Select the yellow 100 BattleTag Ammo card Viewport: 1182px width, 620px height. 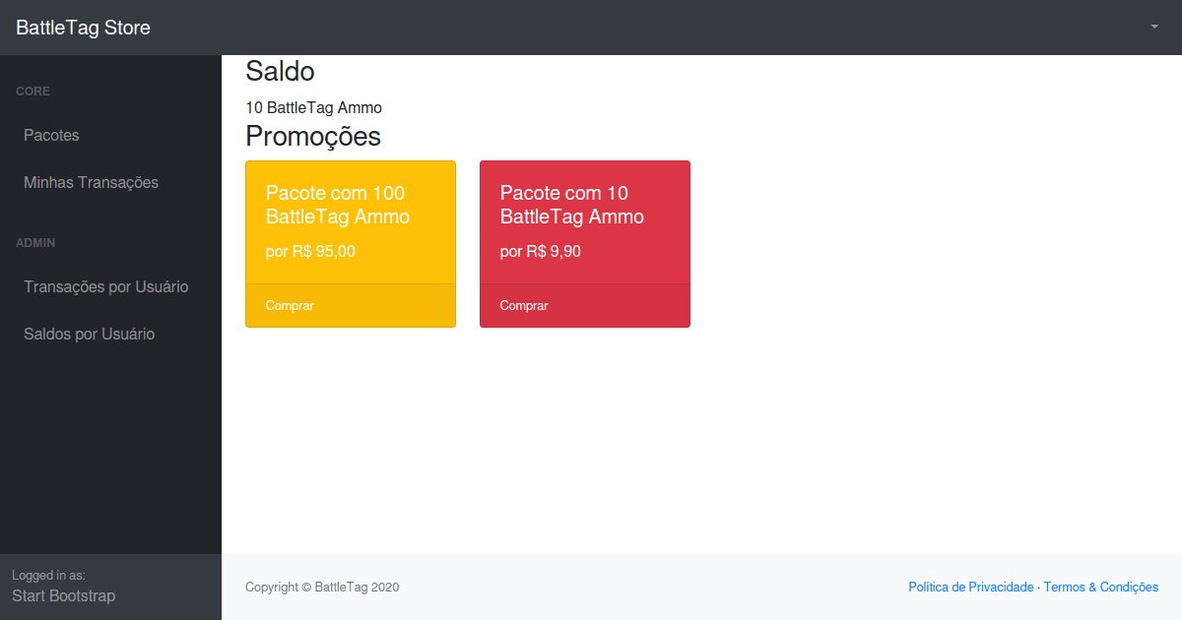click(351, 221)
